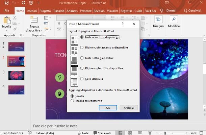Close the Invia a Microsoft Word dialog
Viewport: 206px width, 135px height.
pyautogui.click(x=134, y=24)
